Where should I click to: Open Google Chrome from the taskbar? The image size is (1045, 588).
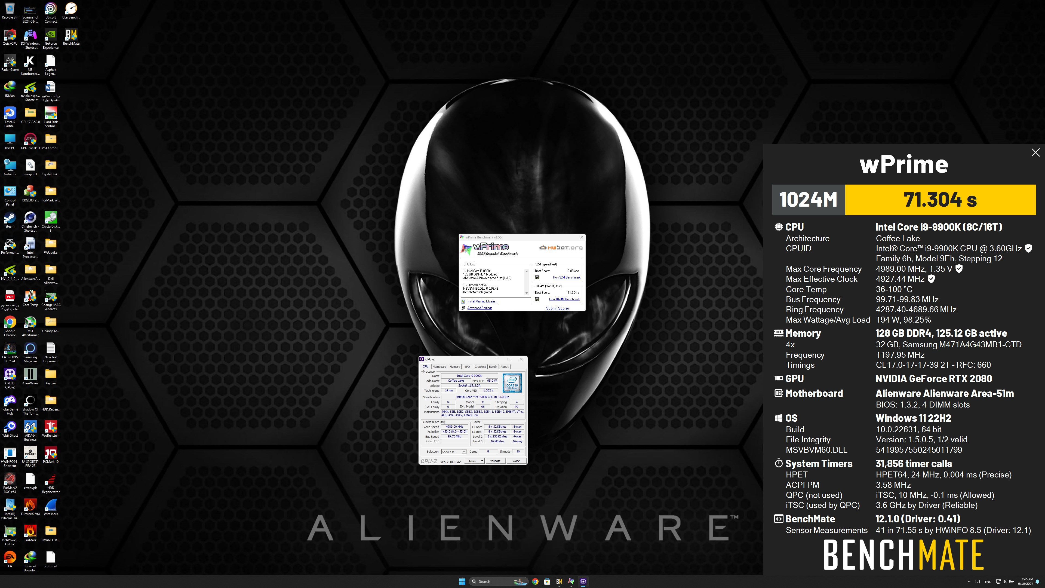[x=535, y=581]
